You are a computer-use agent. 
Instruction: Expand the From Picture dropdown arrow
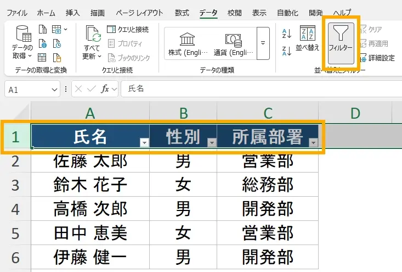pos(66,29)
